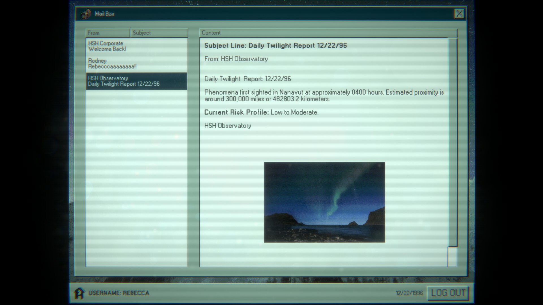
Task: Switch to the Content tab of the reading pane
Action: pyautogui.click(x=211, y=33)
